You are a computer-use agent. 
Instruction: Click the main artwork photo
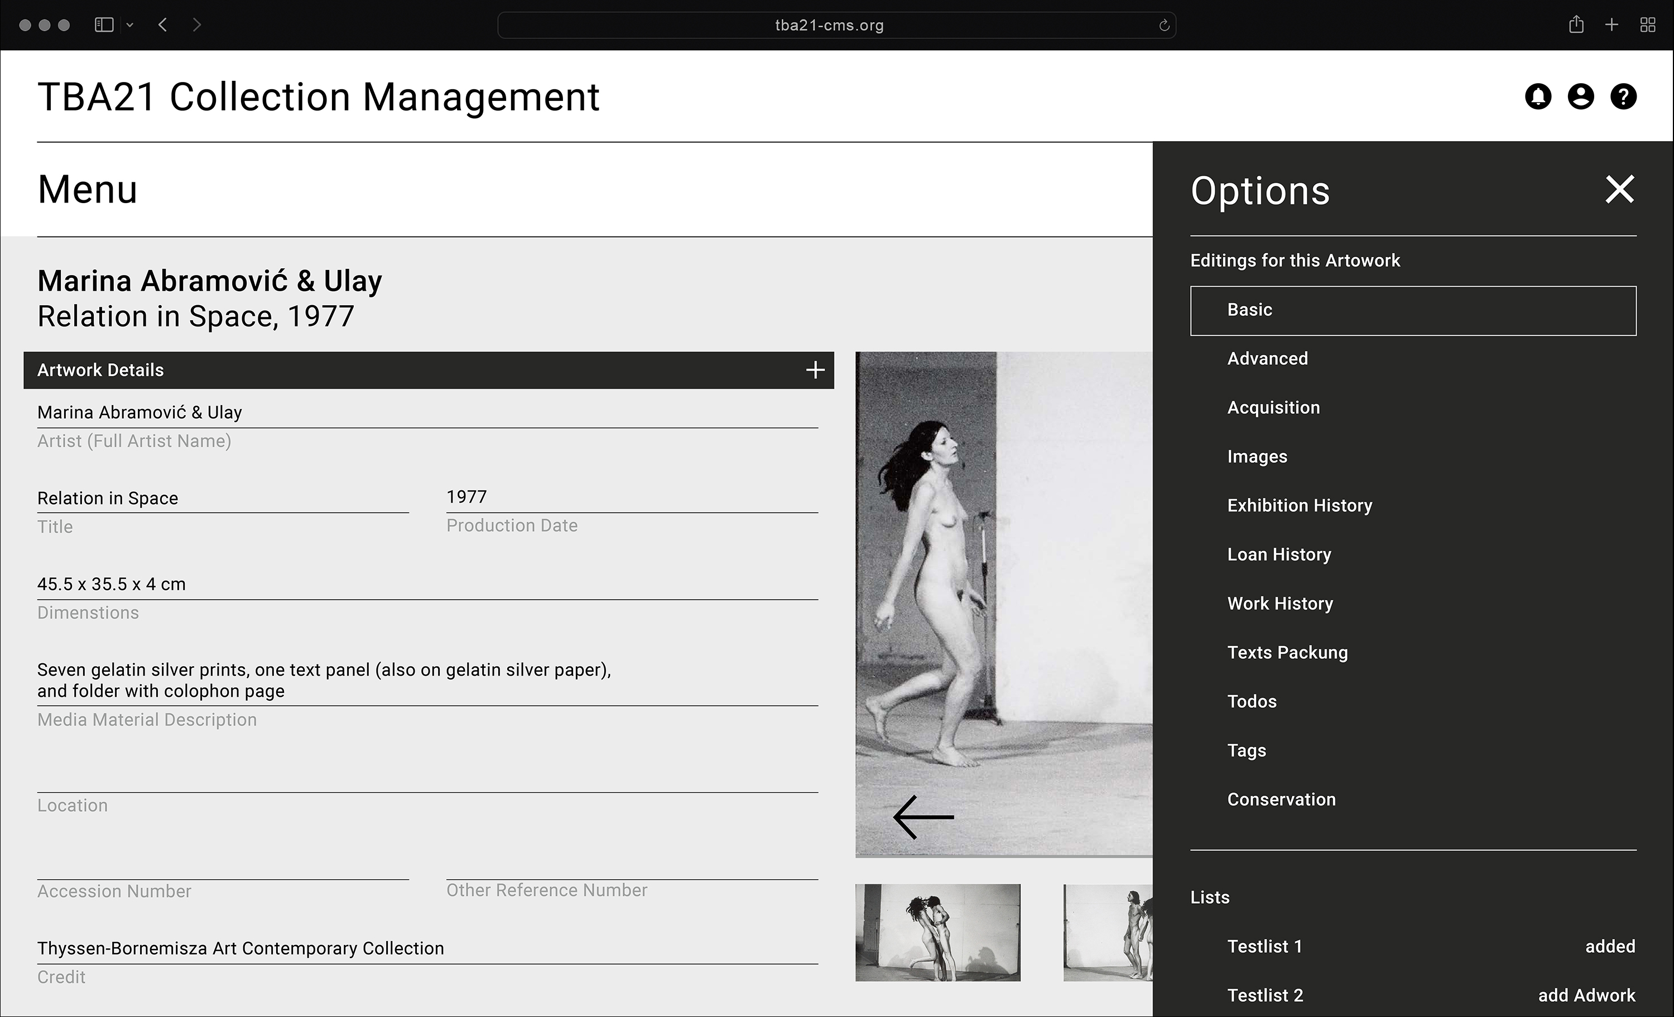point(1003,604)
